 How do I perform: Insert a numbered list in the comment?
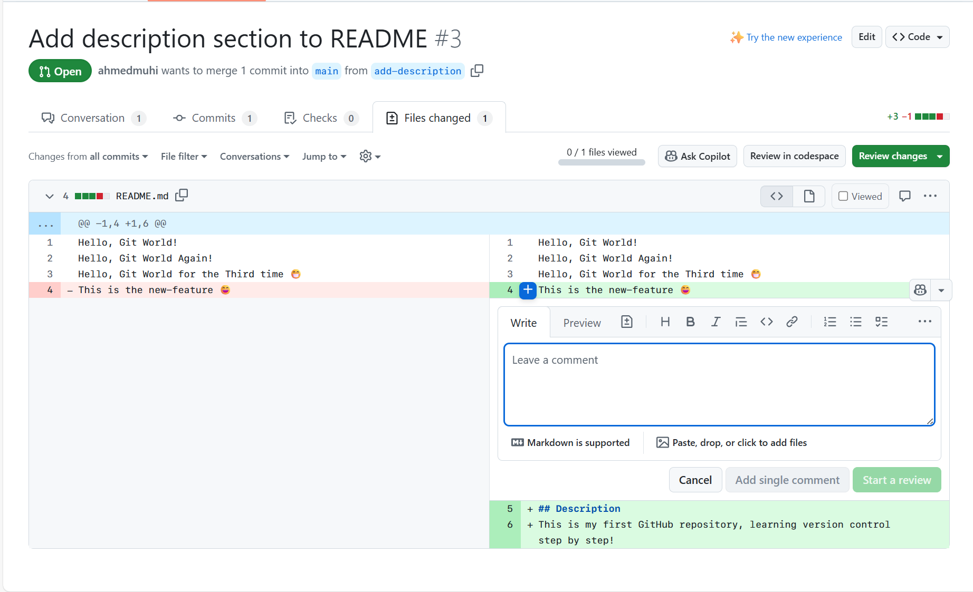pos(829,322)
